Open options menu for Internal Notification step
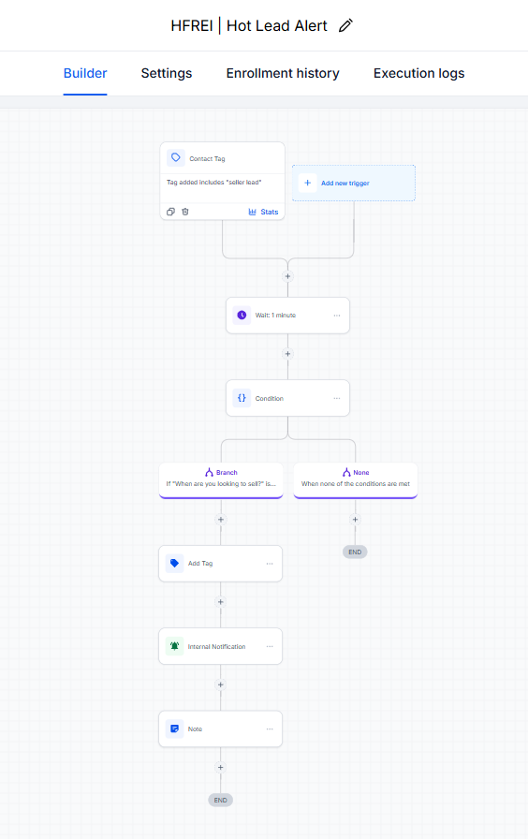The height and width of the screenshot is (839, 528). coord(270,646)
